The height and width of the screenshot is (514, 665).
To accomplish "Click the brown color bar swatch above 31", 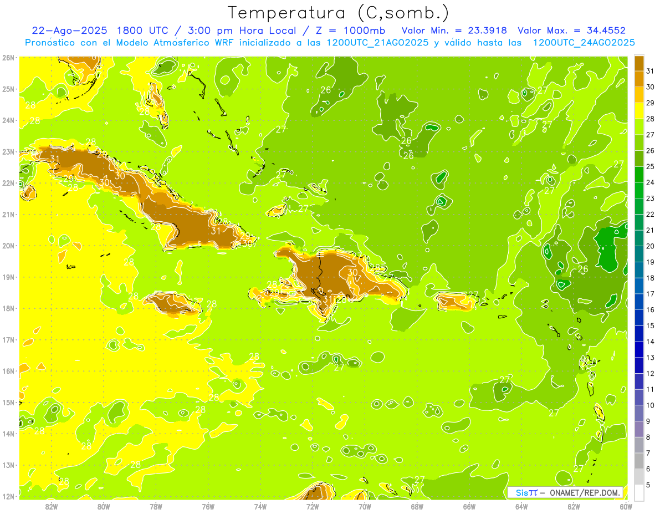I will coord(639,63).
